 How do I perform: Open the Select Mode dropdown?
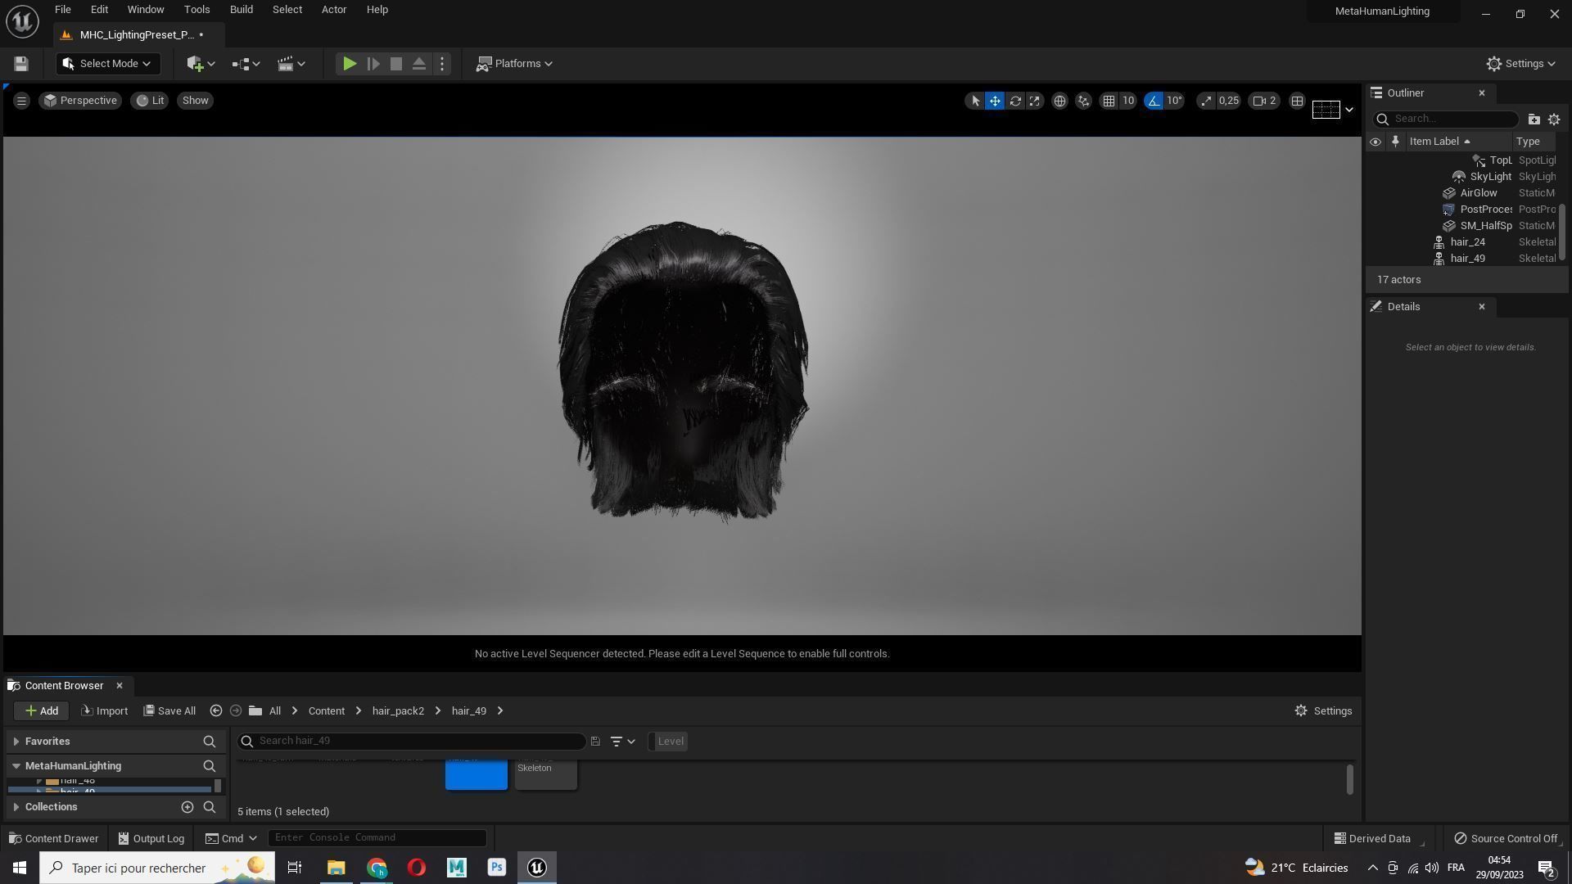pyautogui.click(x=107, y=64)
